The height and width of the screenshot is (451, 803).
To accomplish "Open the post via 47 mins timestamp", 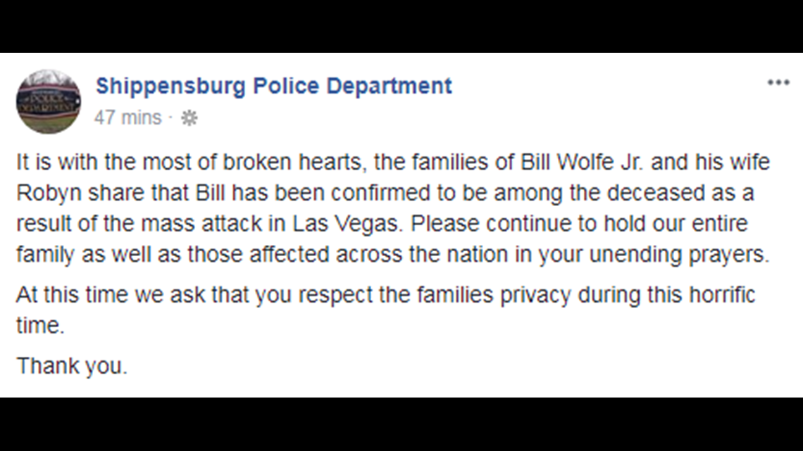I will [x=127, y=117].
